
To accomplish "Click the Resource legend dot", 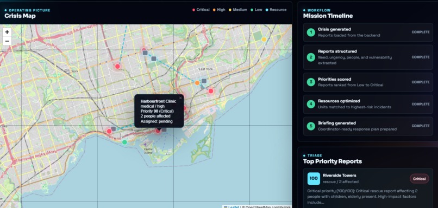I will [267, 10].
